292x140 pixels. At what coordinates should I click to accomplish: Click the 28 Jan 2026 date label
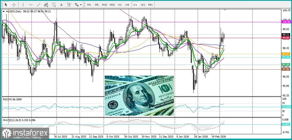[201, 137]
